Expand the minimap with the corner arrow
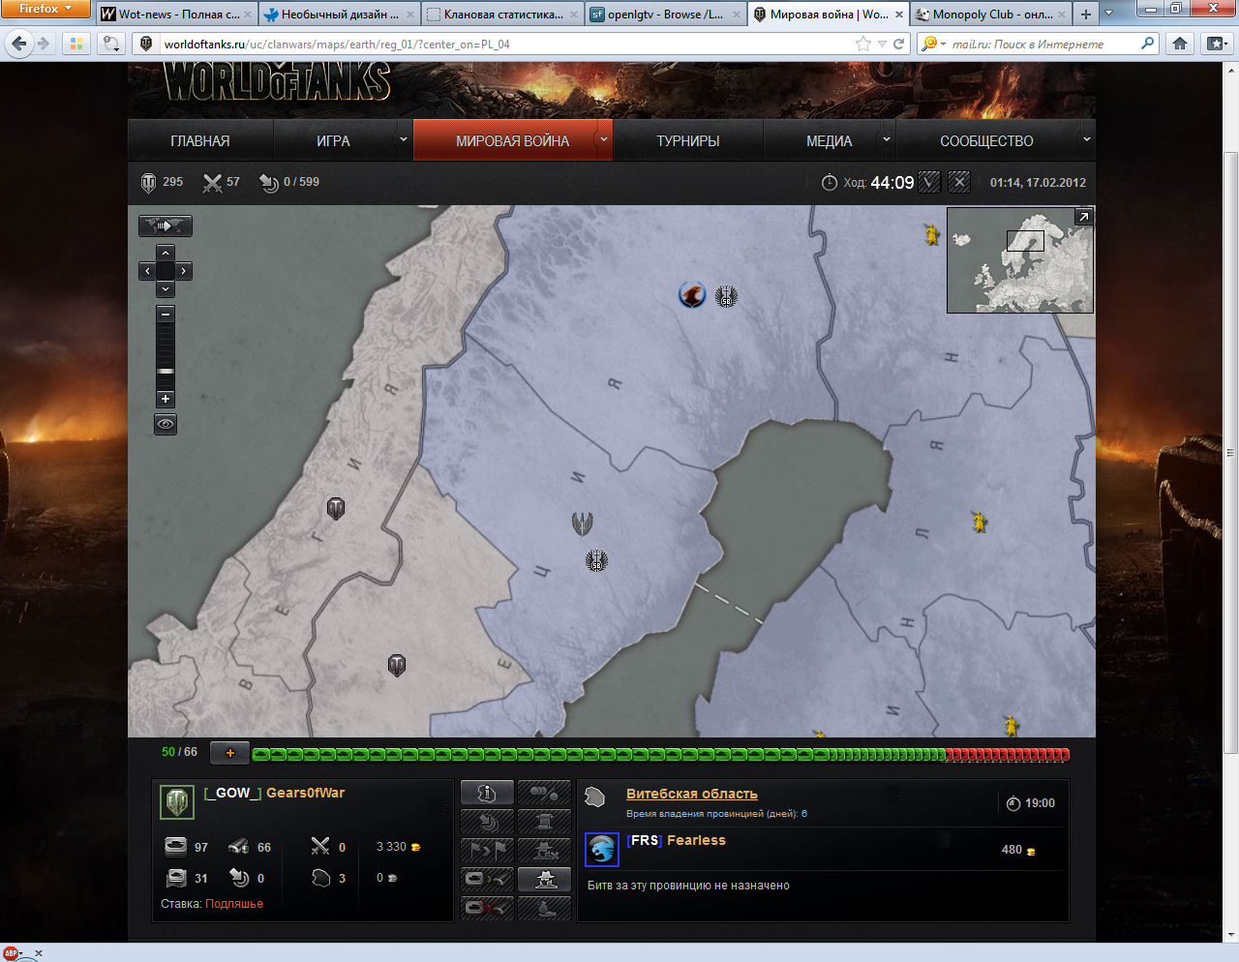 point(1084,218)
